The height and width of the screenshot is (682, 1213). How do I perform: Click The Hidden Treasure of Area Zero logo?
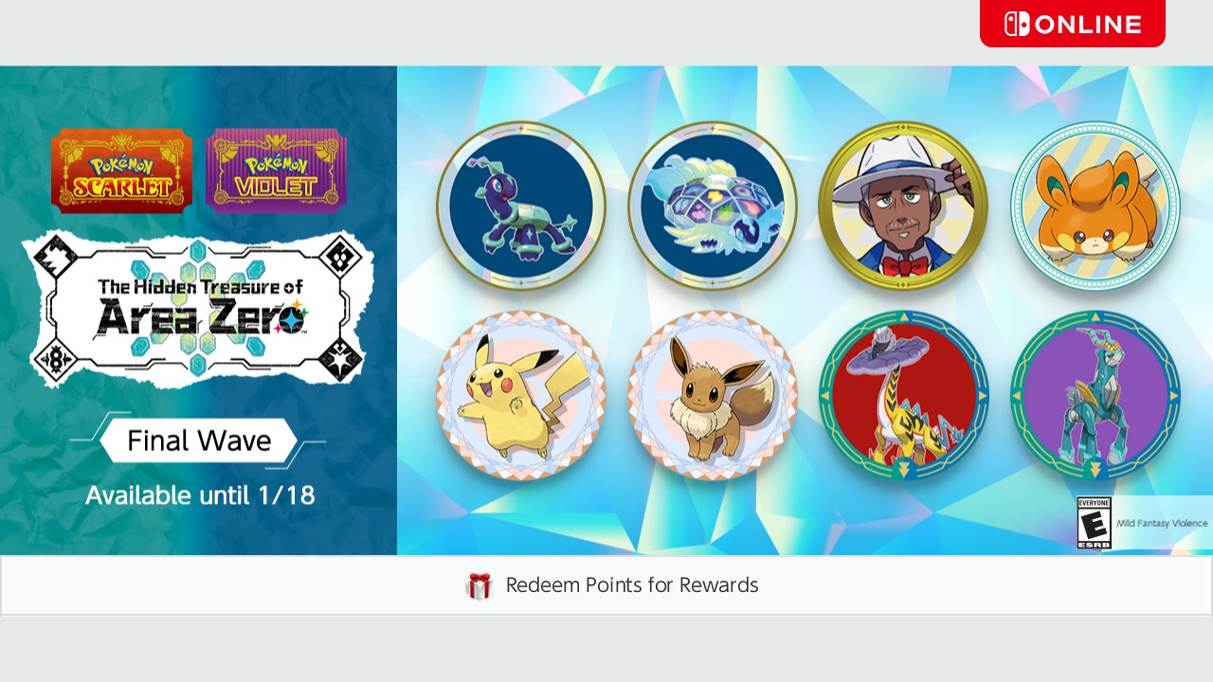coord(198,309)
